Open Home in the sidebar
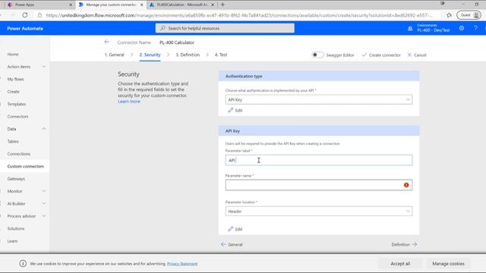486x273 pixels. (13, 54)
